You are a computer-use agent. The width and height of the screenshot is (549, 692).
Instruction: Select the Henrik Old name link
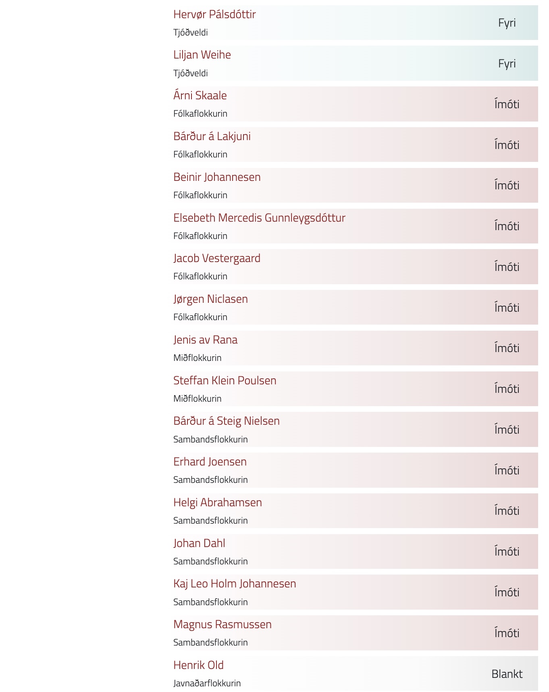point(198,665)
